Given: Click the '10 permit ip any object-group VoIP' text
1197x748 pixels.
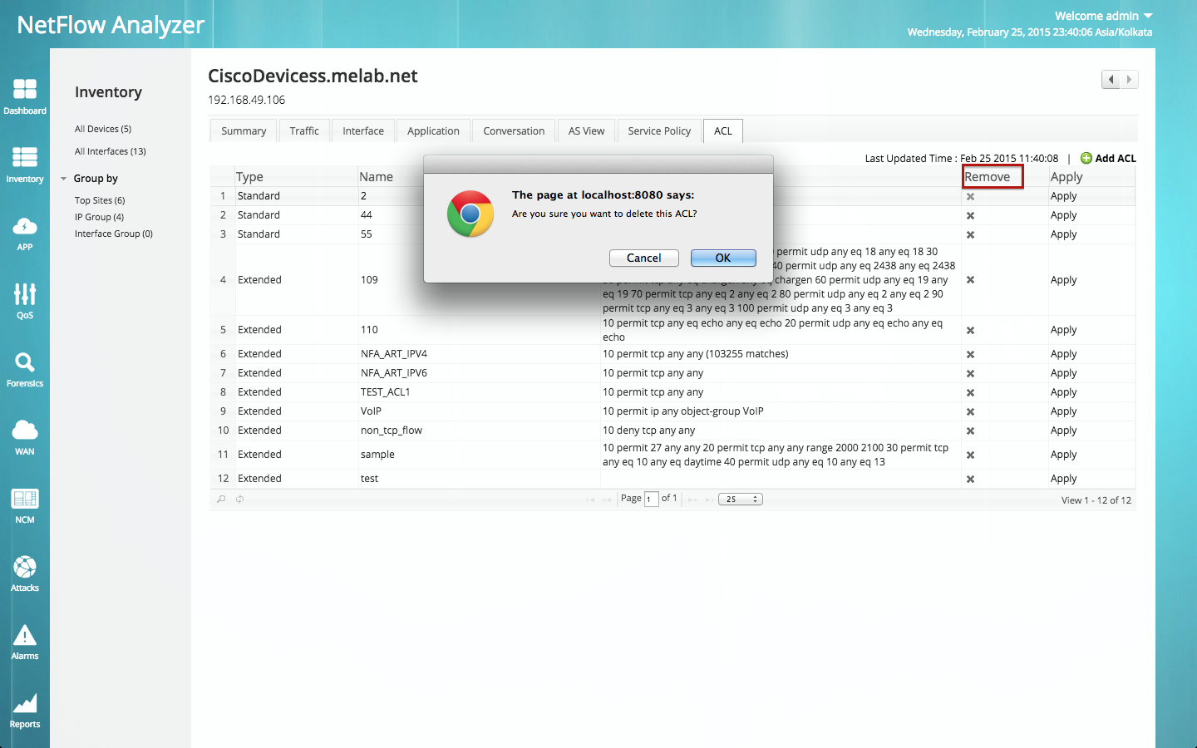Looking at the screenshot, I should [x=683, y=411].
